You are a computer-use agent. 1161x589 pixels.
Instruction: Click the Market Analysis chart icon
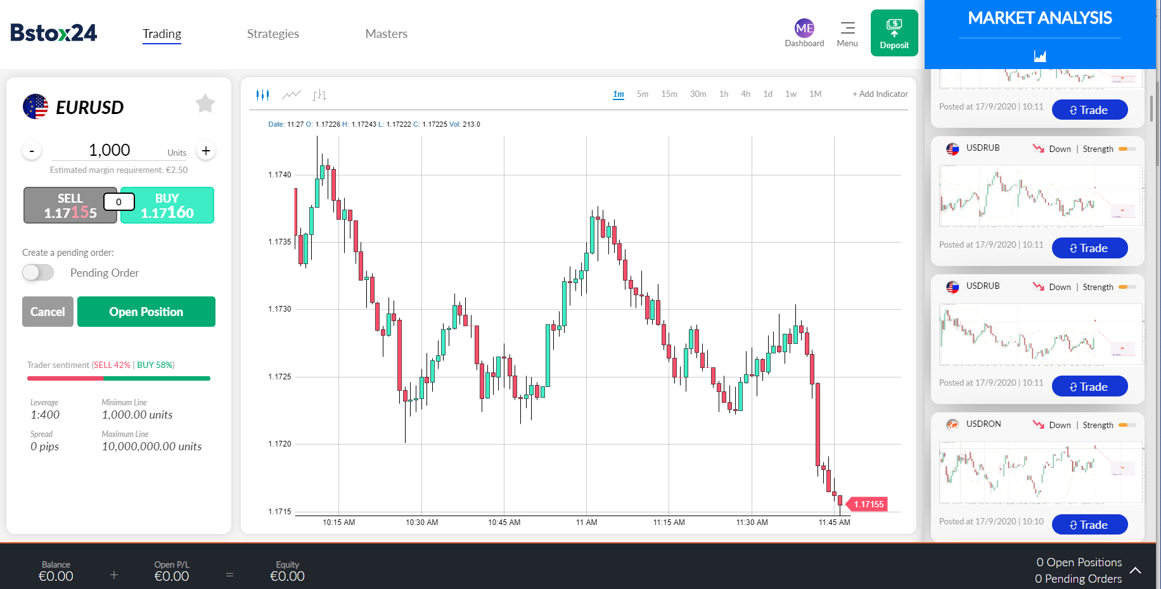(x=1040, y=56)
